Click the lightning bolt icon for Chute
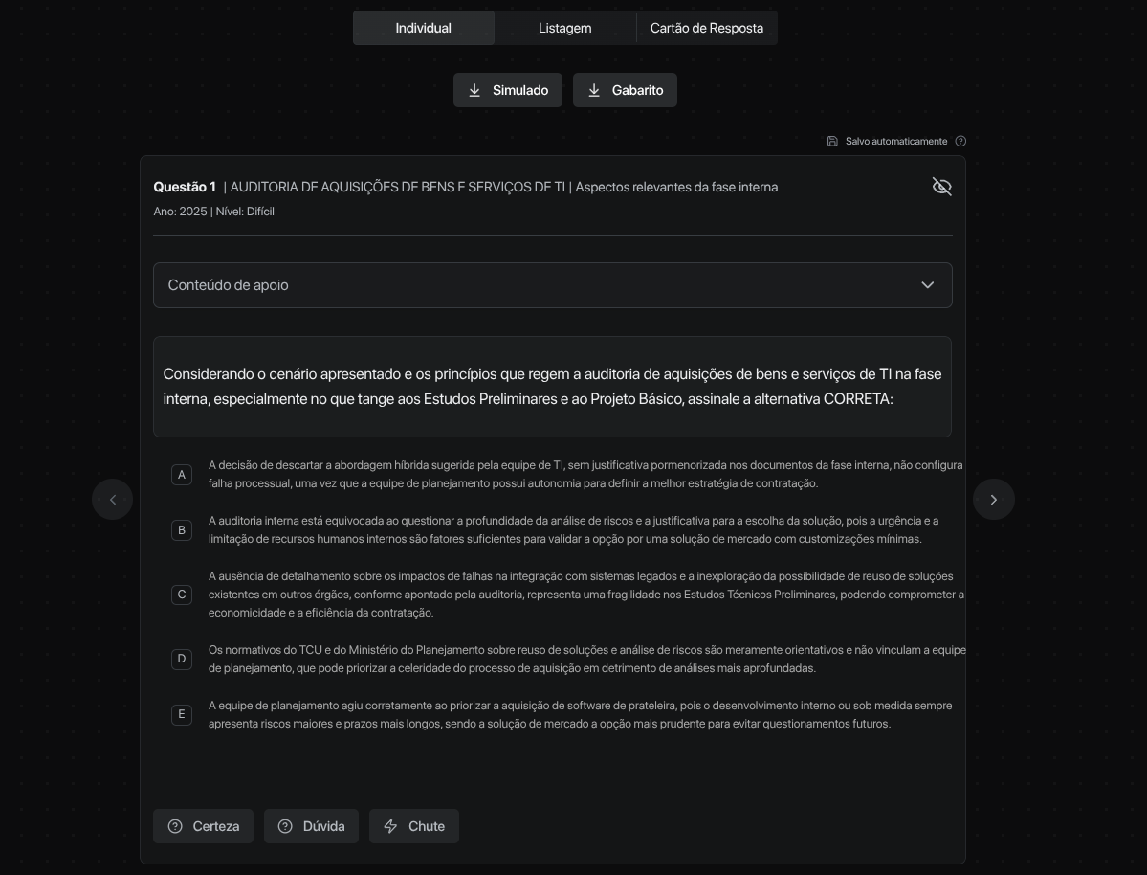Image resolution: width=1147 pixels, height=875 pixels. click(390, 826)
